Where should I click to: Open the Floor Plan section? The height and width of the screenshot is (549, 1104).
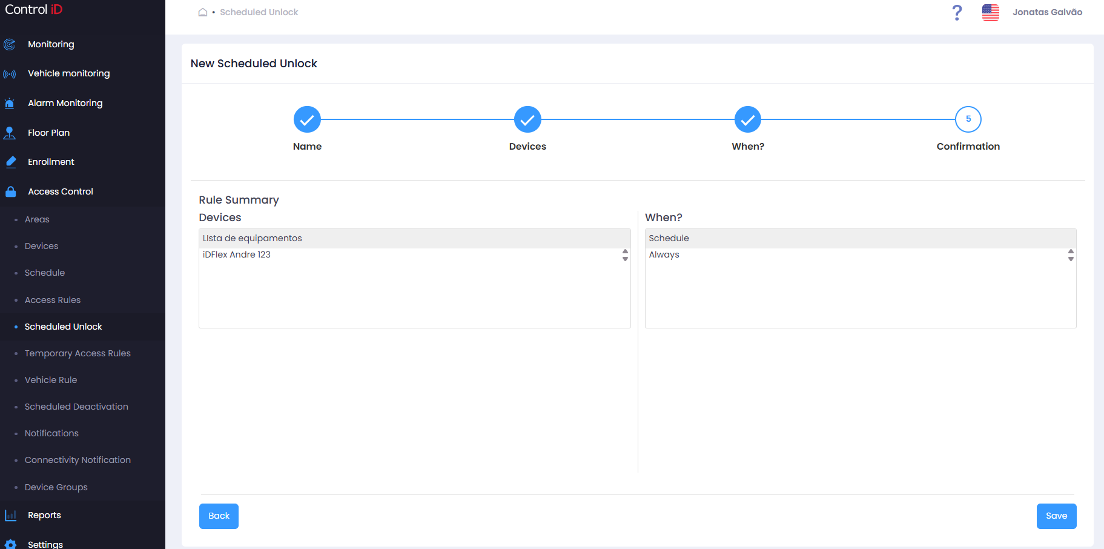click(x=48, y=133)
